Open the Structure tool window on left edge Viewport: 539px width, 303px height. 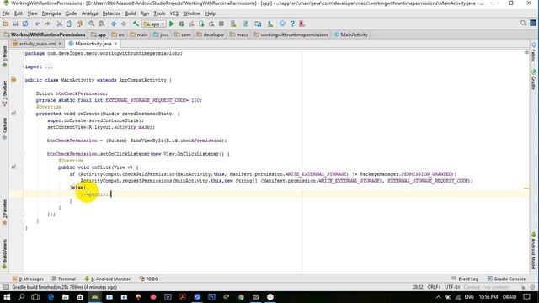pos(4,93)
